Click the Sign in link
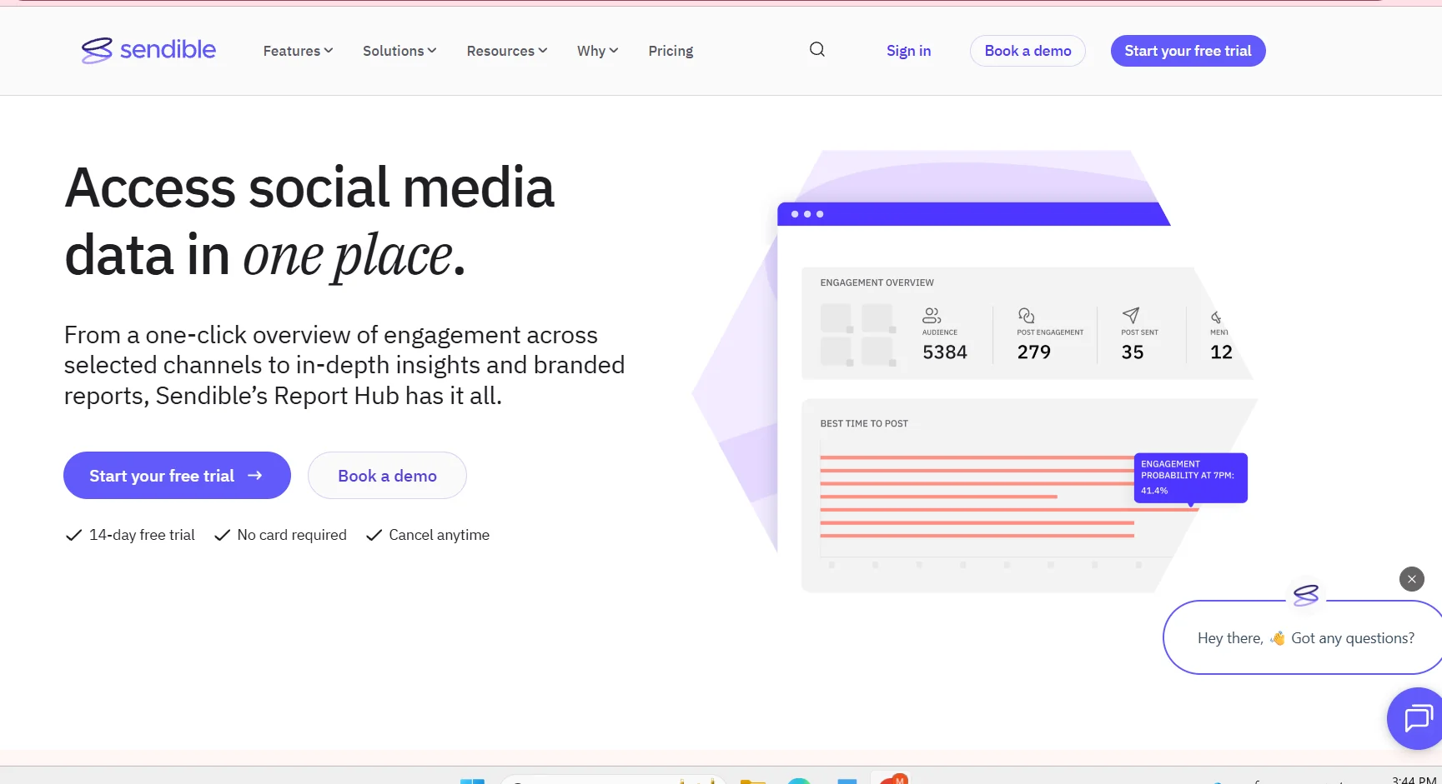The height and width of the screenshot is (784, 1442). coord(908,51)
